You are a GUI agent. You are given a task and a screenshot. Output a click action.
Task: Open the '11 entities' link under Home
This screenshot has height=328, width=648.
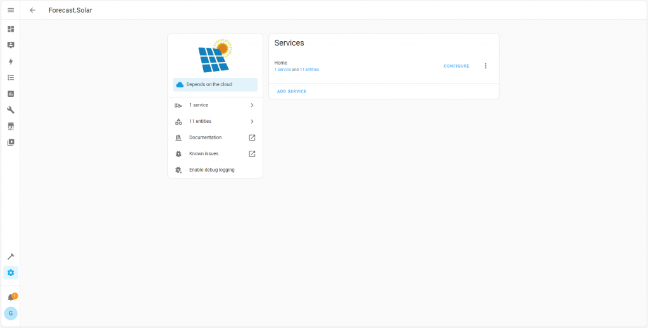click(x=309, y=70)
